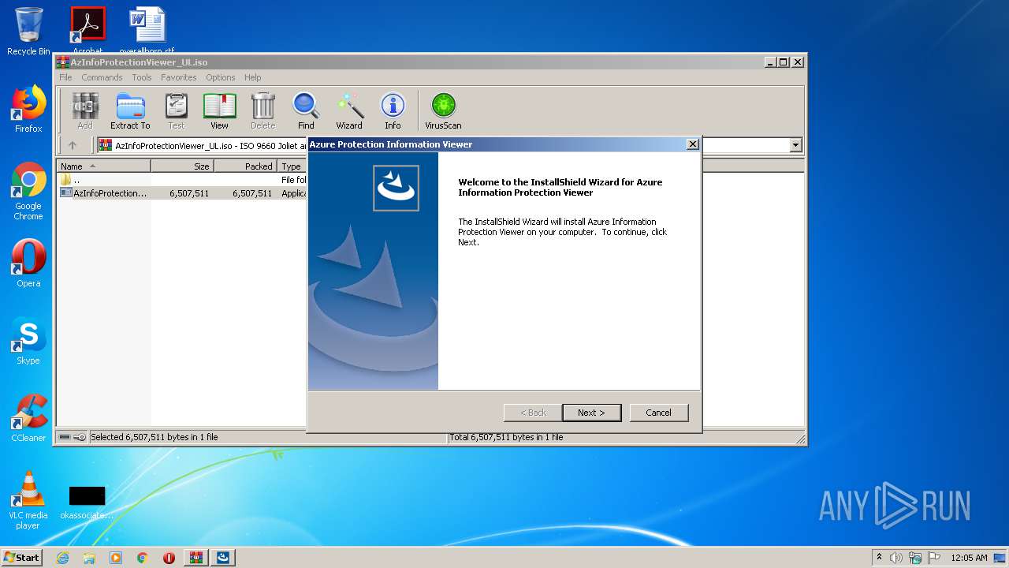Select the okassociate desktop file

87,503
